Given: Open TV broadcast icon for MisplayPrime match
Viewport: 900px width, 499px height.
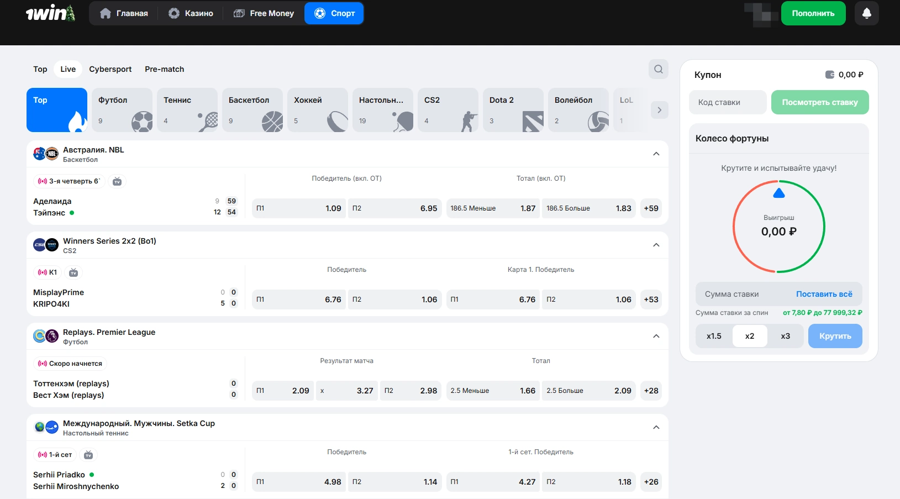Looking at the screenshot, I should [73, 272].
